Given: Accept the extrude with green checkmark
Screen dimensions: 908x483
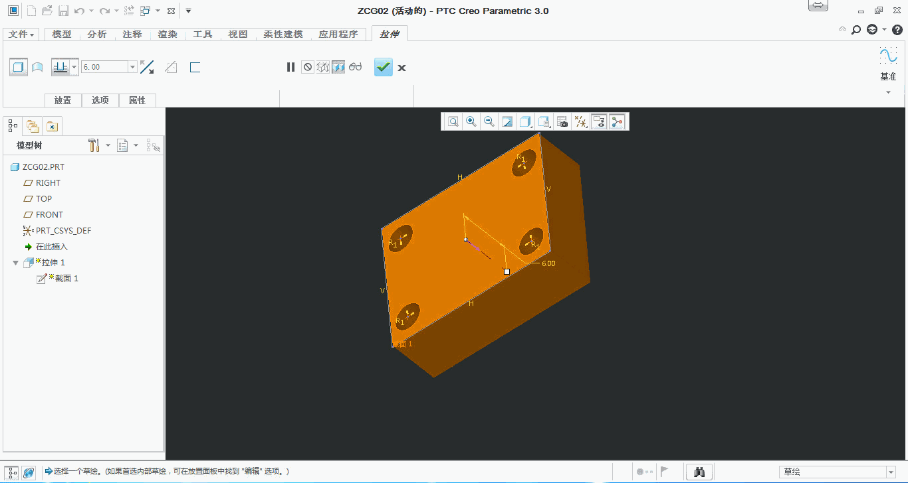Looking at the screenshot, I should pos(384,67).
